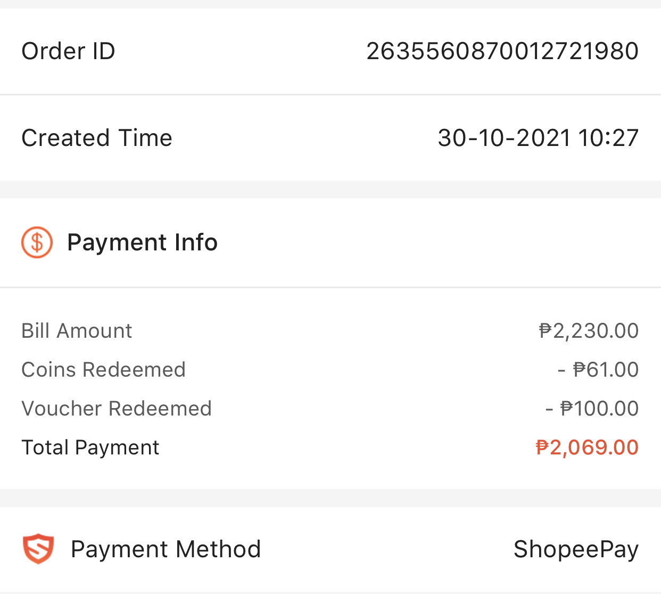This screenshot has height=594, width=661.
Task: Tap the ₱100.00 voucher redeemed value
Action: (592, 409)
